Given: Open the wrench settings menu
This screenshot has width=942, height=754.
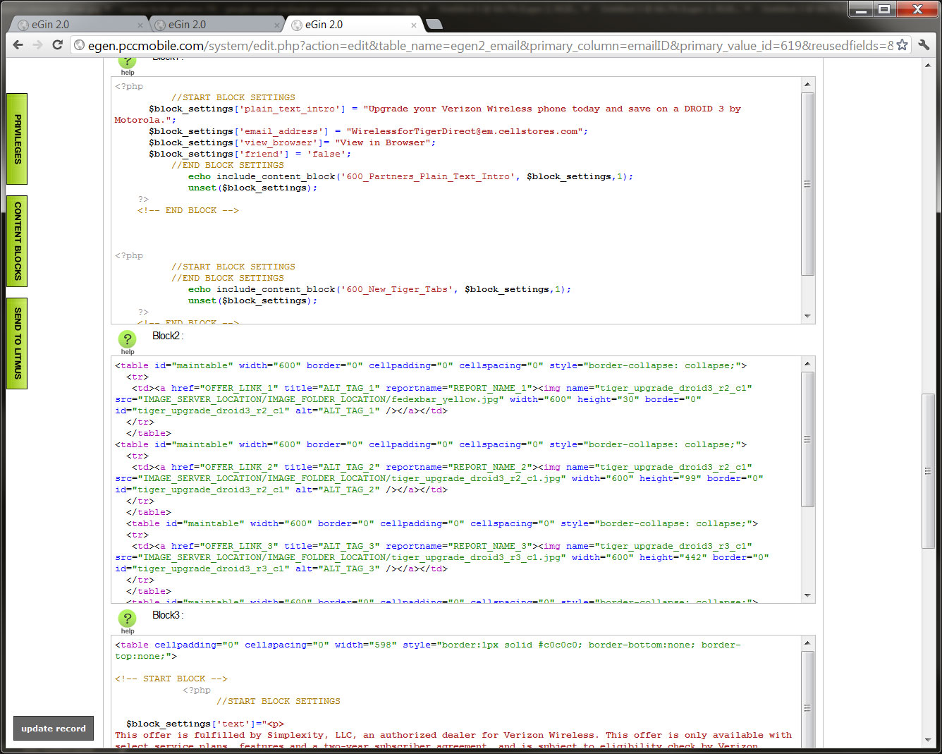Looking at the screenshot, I should pos(924,45).
